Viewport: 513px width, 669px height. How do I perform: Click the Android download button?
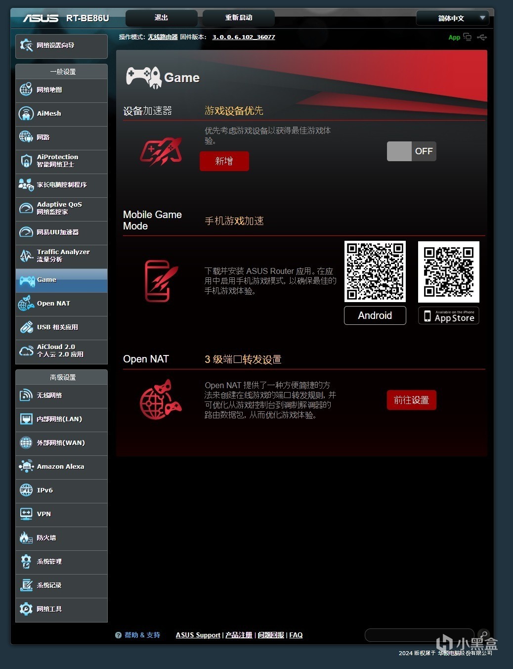pyautogui.click(x=375, y=315)
